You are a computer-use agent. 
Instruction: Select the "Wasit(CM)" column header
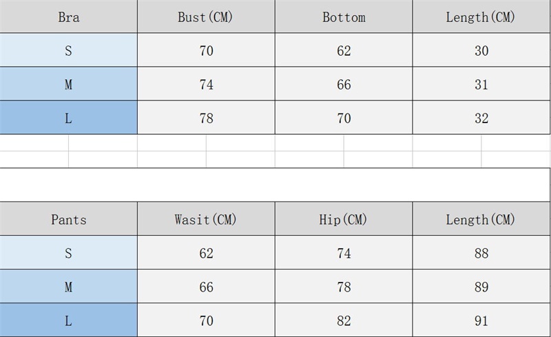[206, 219]
